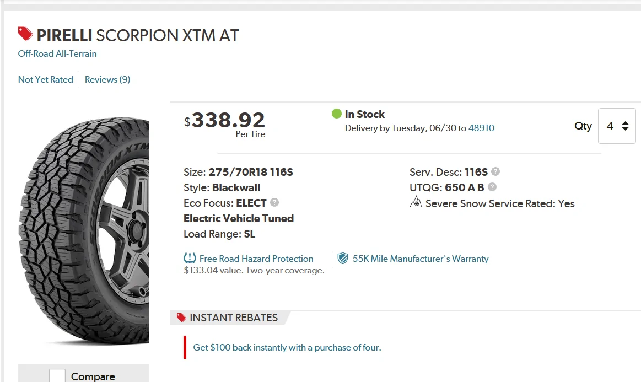This screenshot has height=382, width=641.
Task: Open the Off-Road All-Terrain category link
Action: tap(57, 53)
